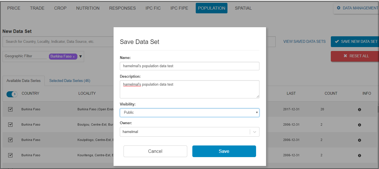Uncheck the Kouritenga row checkbox
Viewport: 379px width, 169px height.
[10, 155]
